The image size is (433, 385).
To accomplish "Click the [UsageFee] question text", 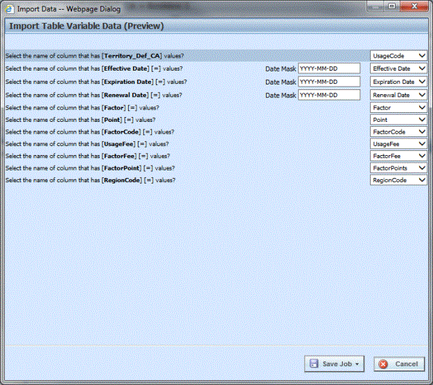I will point(87,144).
